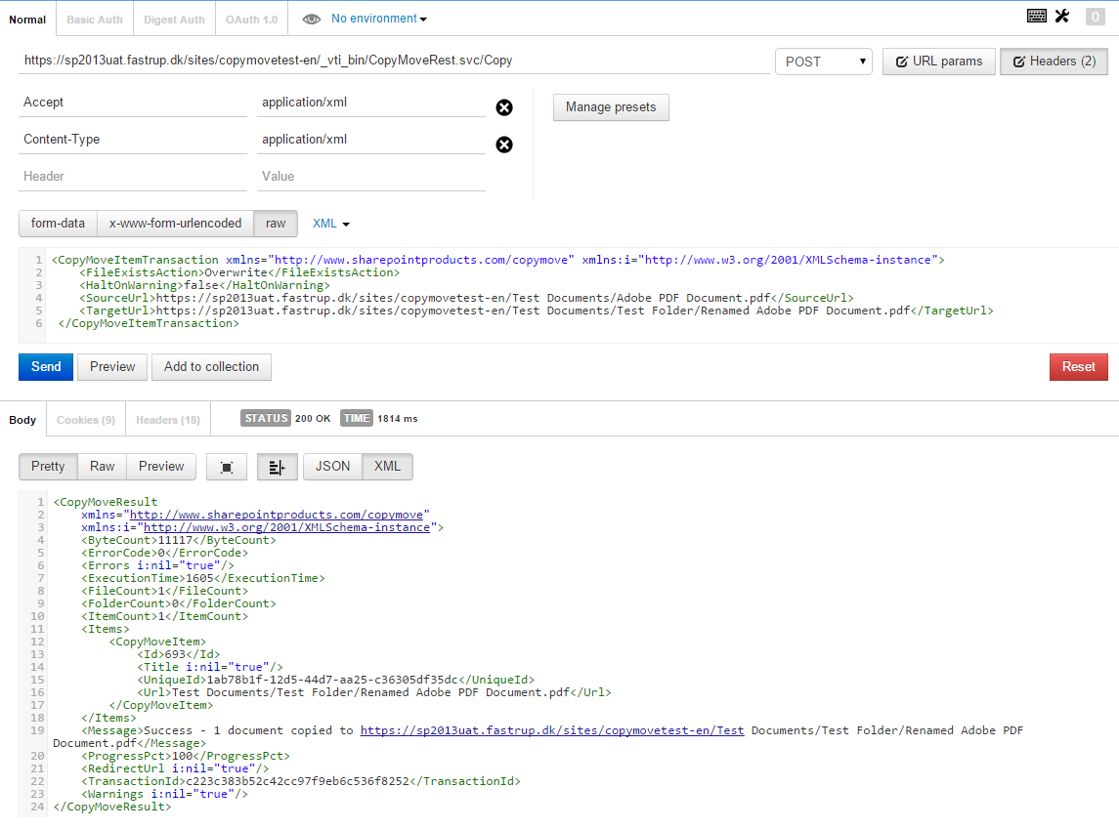Remove the Content-Type header with its X icon
Screen dimensions: 1119x829
click(504, 145)
